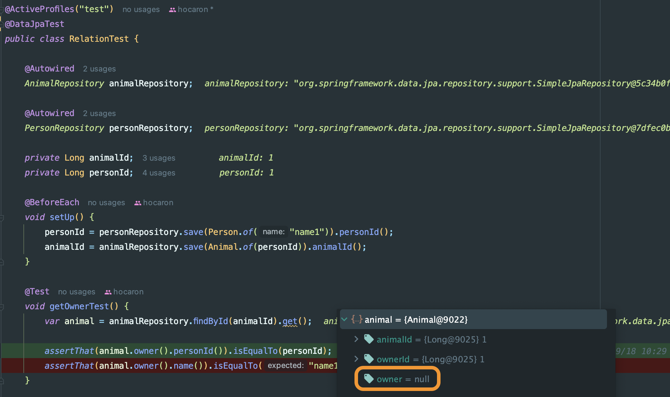Select the animal = {Animal@9022} row

coord(473,320)
